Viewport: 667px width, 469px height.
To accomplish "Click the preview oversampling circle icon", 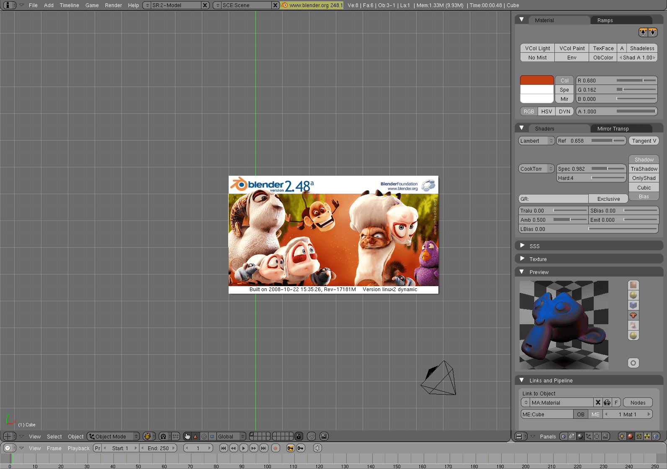I will coord(633,363).
